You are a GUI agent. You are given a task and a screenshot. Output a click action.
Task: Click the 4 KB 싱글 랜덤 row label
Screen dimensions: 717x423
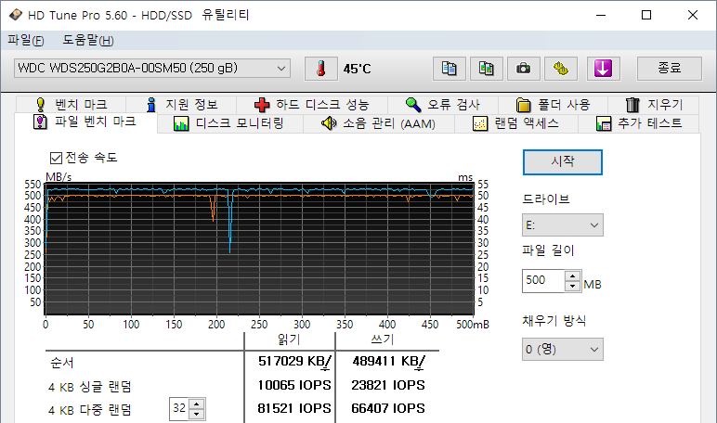pos(89,387)
